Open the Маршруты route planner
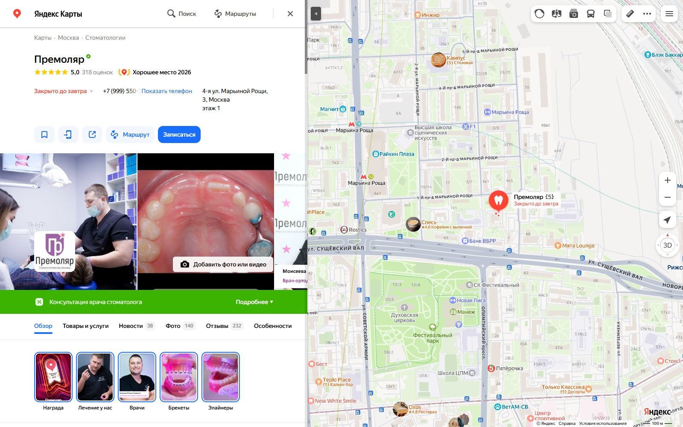Screen dimensions: 683x427 point(235,14)
